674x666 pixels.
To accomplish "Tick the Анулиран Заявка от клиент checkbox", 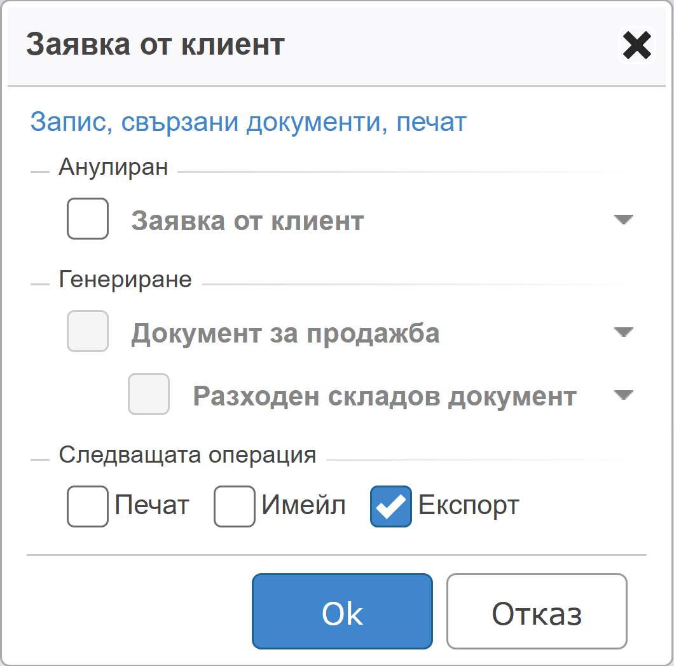I will (88, 219).
